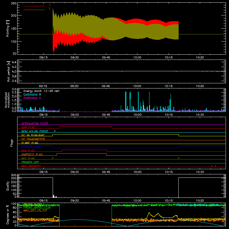Select the Collimator 8 legend entry

32,94
